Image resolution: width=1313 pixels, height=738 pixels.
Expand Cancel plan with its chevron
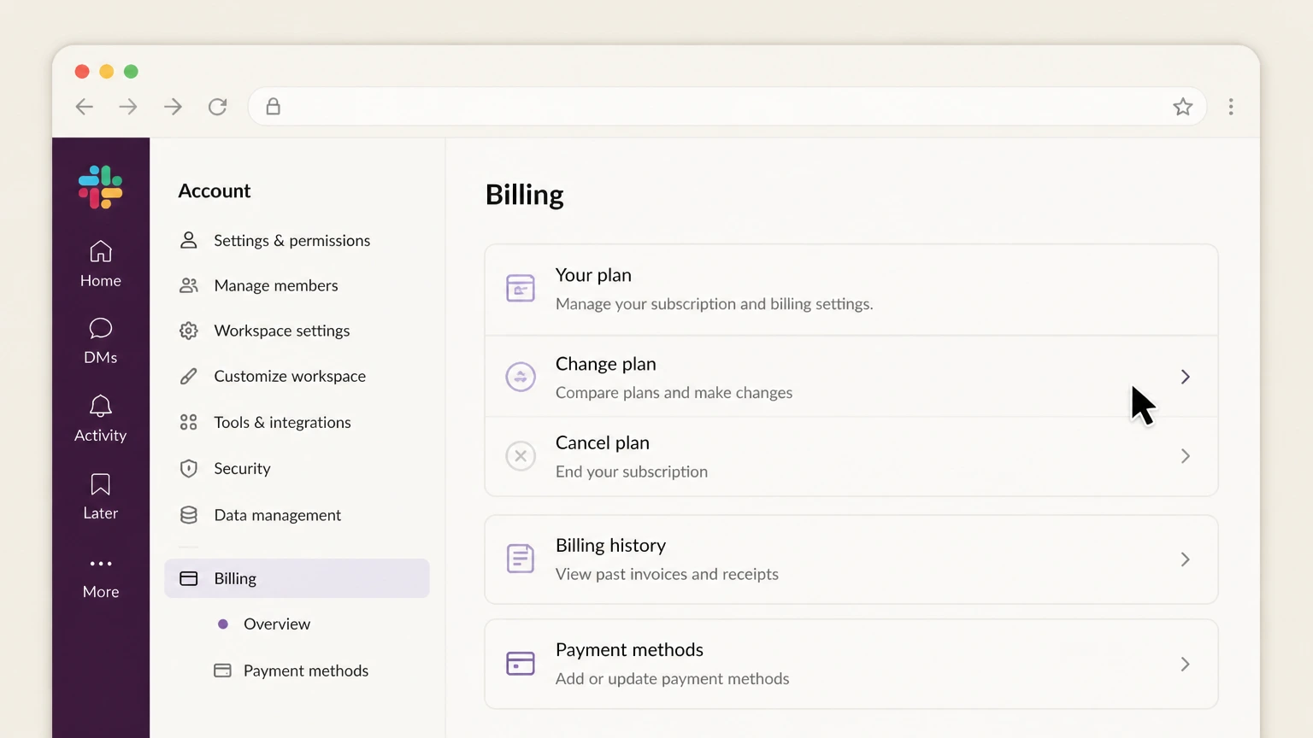tap(1186, 456)
